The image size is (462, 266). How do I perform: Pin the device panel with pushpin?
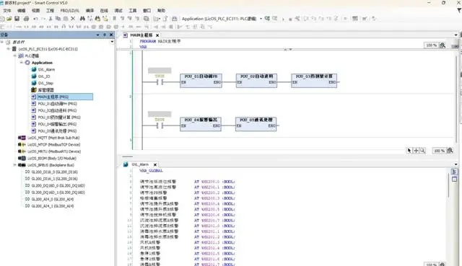pyautogui.click(x=104, y=35)
